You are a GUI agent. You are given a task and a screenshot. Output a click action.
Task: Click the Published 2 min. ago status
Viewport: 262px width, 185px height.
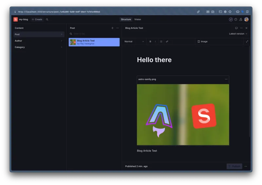click(136, 166)
